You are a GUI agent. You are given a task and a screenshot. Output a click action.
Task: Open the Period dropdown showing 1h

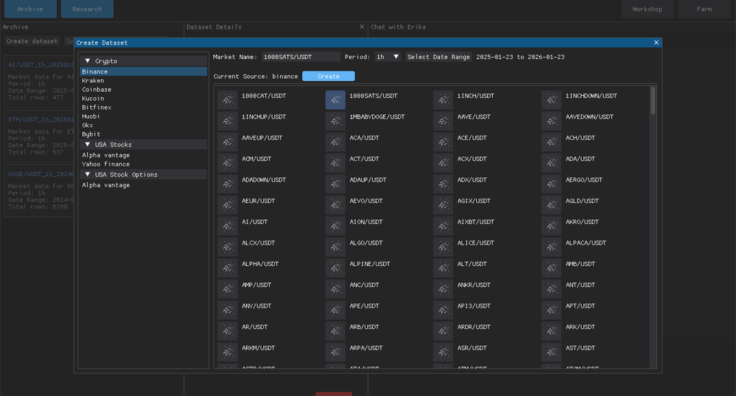pos(388,57)
